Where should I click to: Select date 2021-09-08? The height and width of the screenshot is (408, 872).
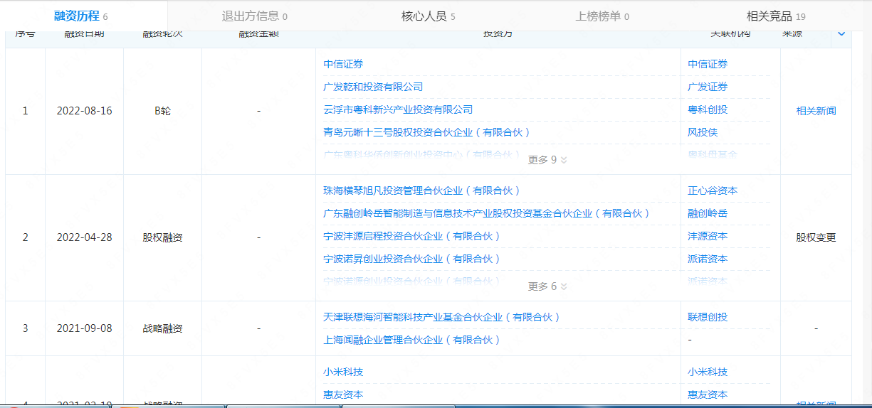pos(84,328)
